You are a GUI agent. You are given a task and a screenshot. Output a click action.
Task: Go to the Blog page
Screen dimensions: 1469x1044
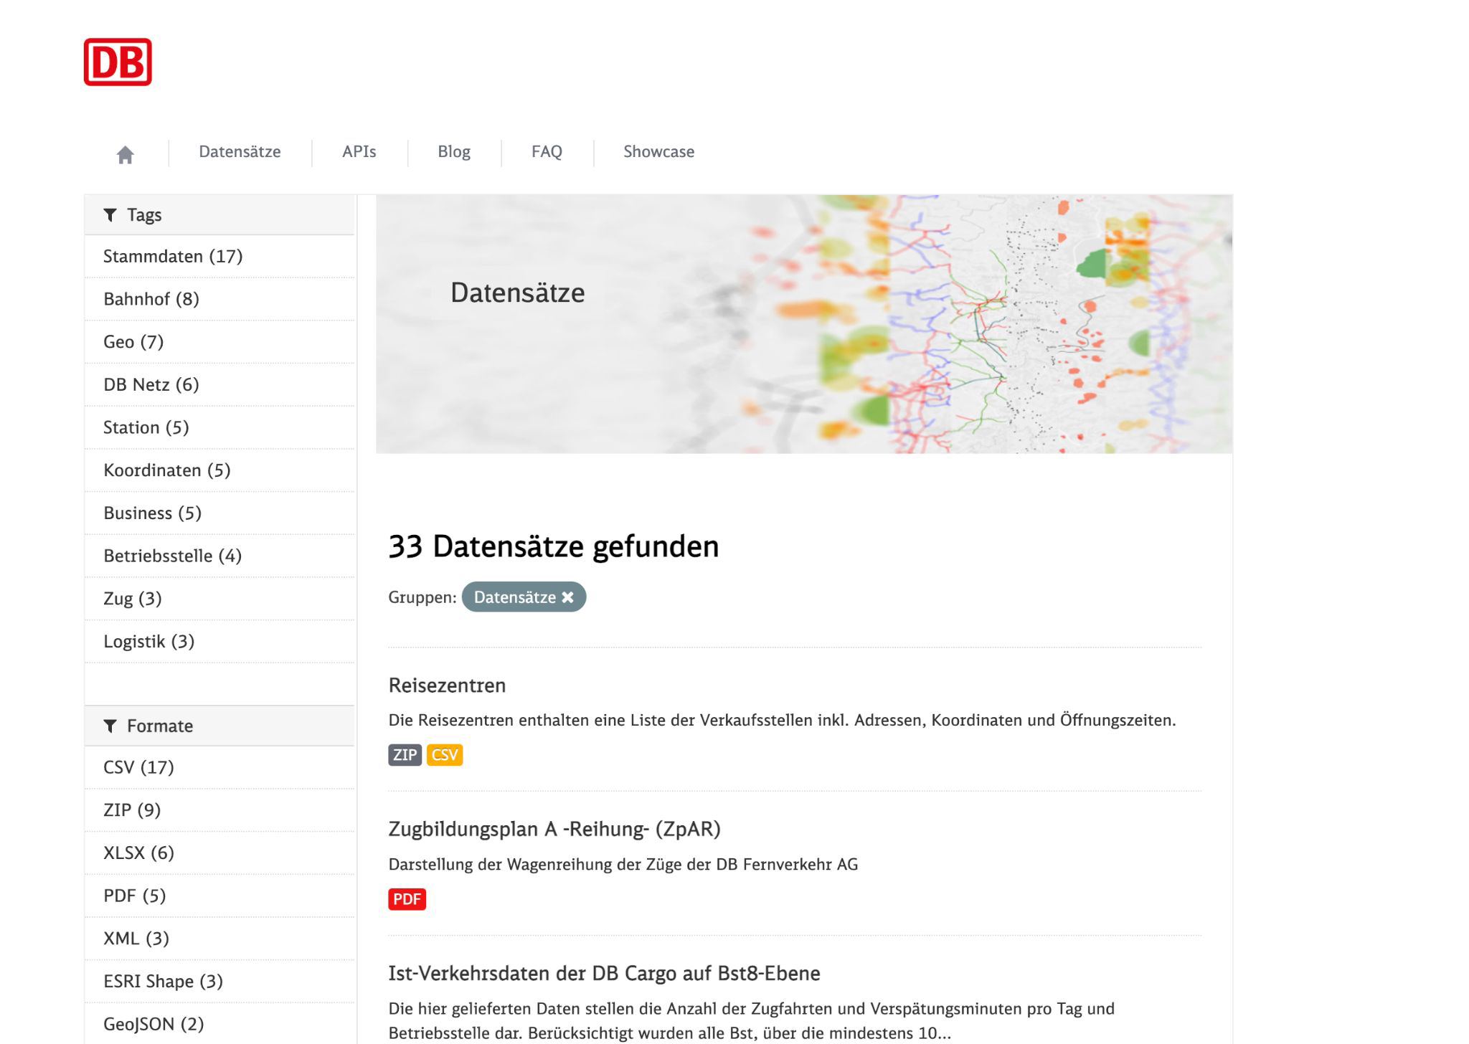(454, 152)
